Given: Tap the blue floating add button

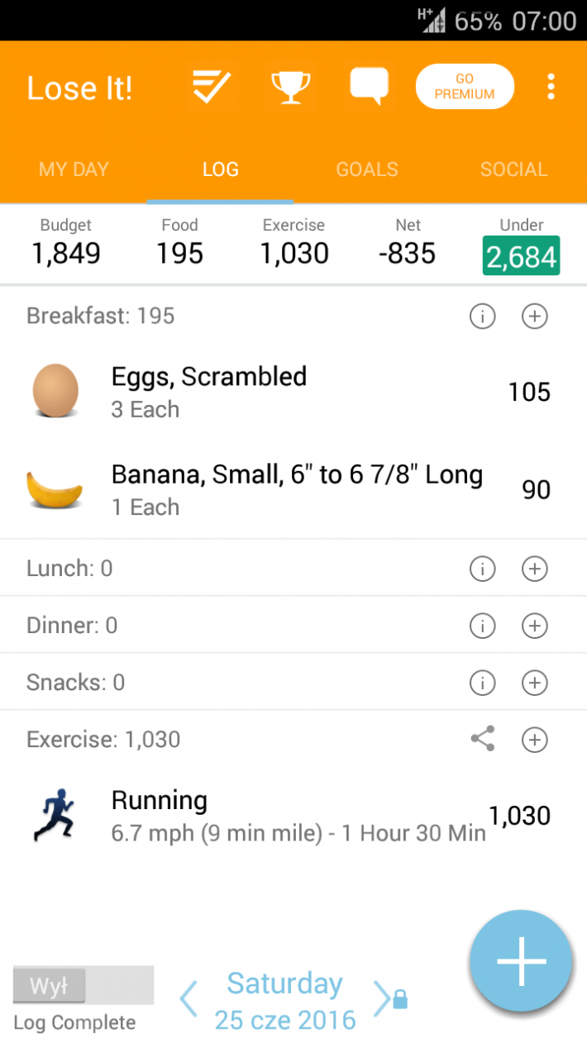Looking at the screenshot, I should (522, 961).
